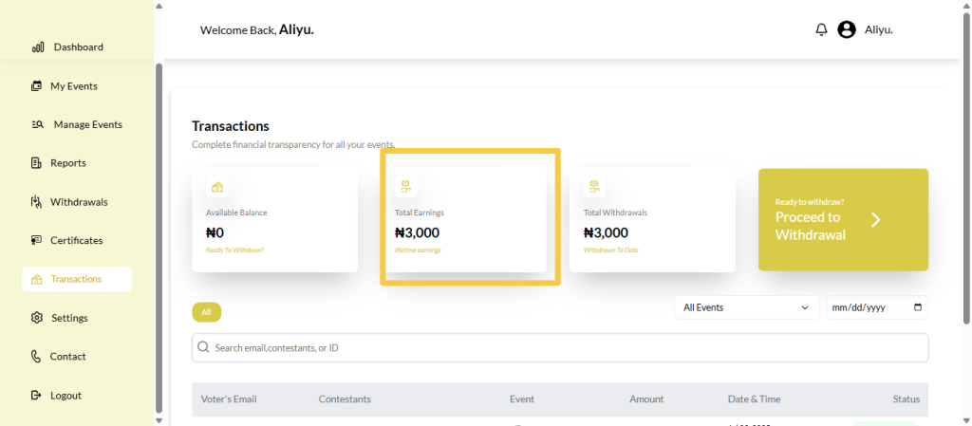Click the Total Earnings card icon
The width and height of the screenshot is (972, 426).
click(406, 187)
